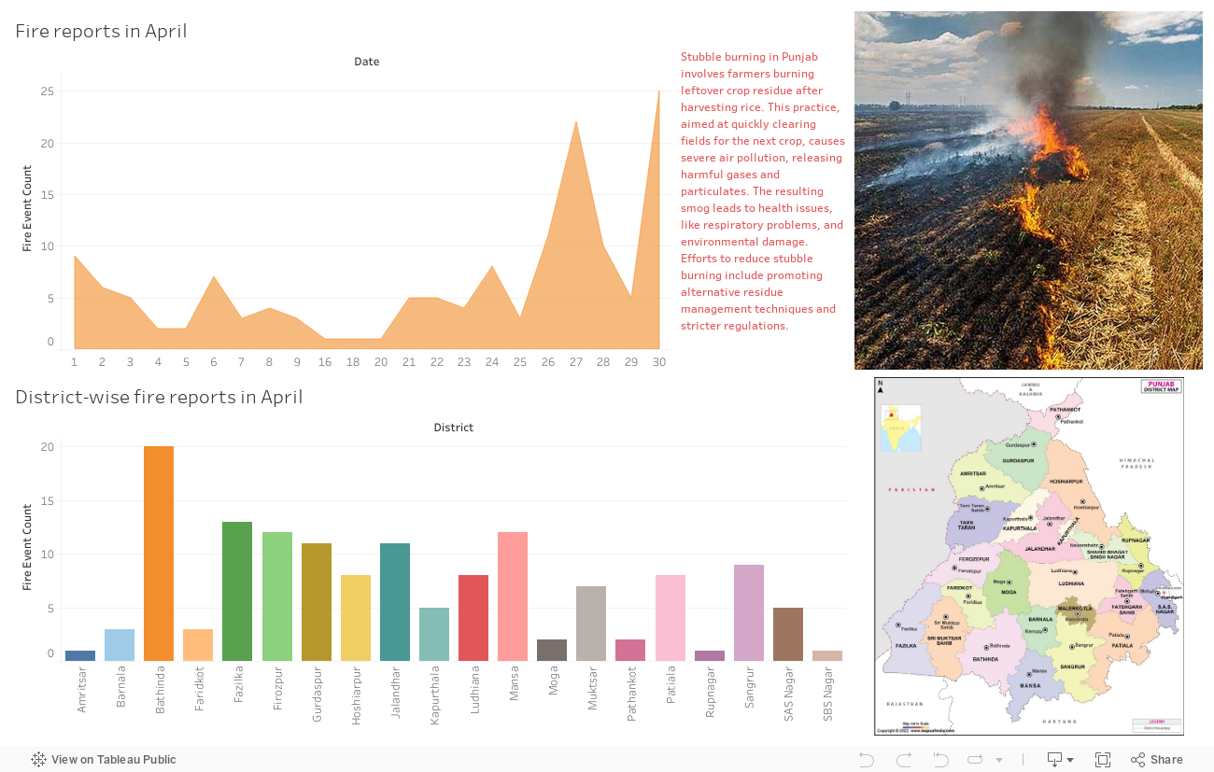1214x772 pixels.
Task: Click the 'SAS Nagar' axis label
Action: [x=788, y=694]
